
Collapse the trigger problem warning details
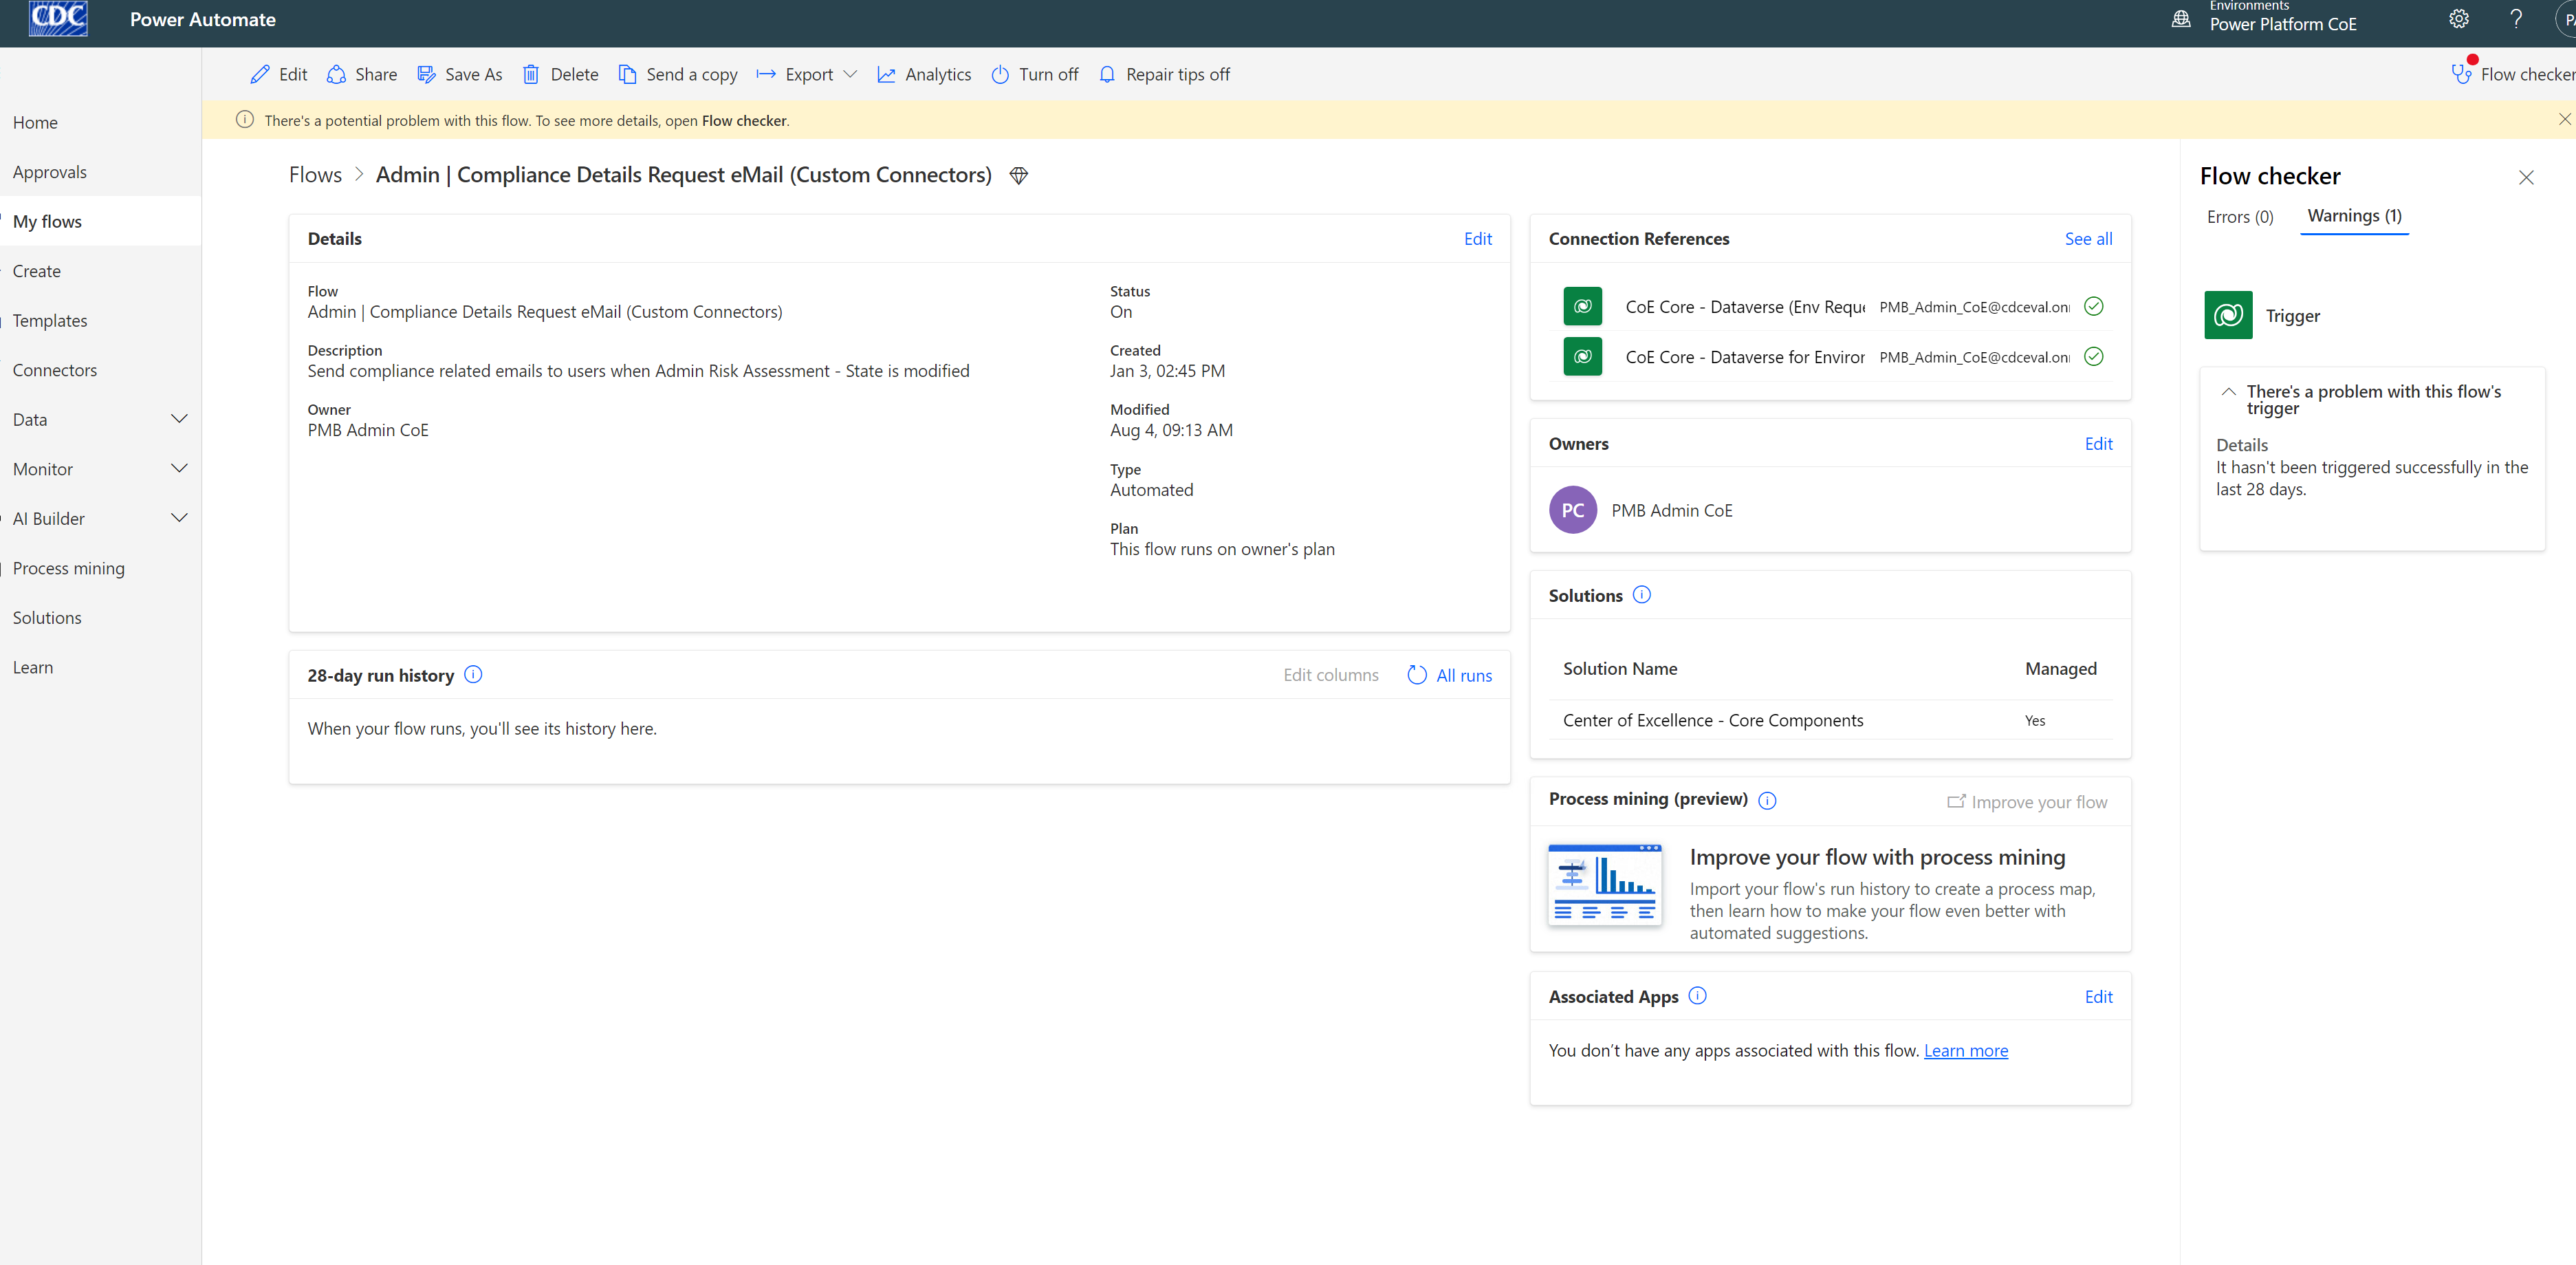(2229, 391)
